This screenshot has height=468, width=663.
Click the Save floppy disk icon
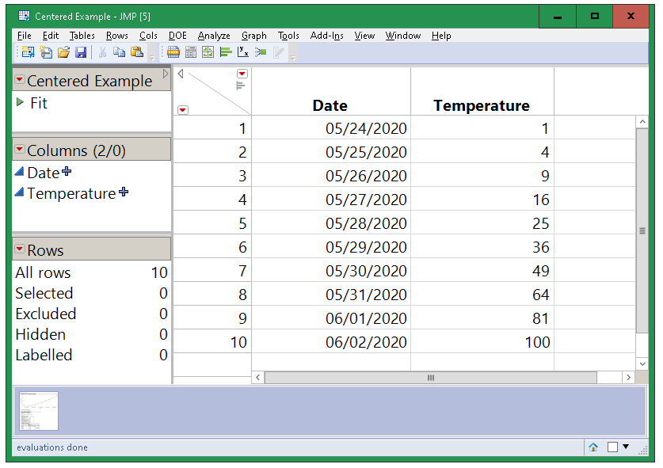click(x=81, y=52)
